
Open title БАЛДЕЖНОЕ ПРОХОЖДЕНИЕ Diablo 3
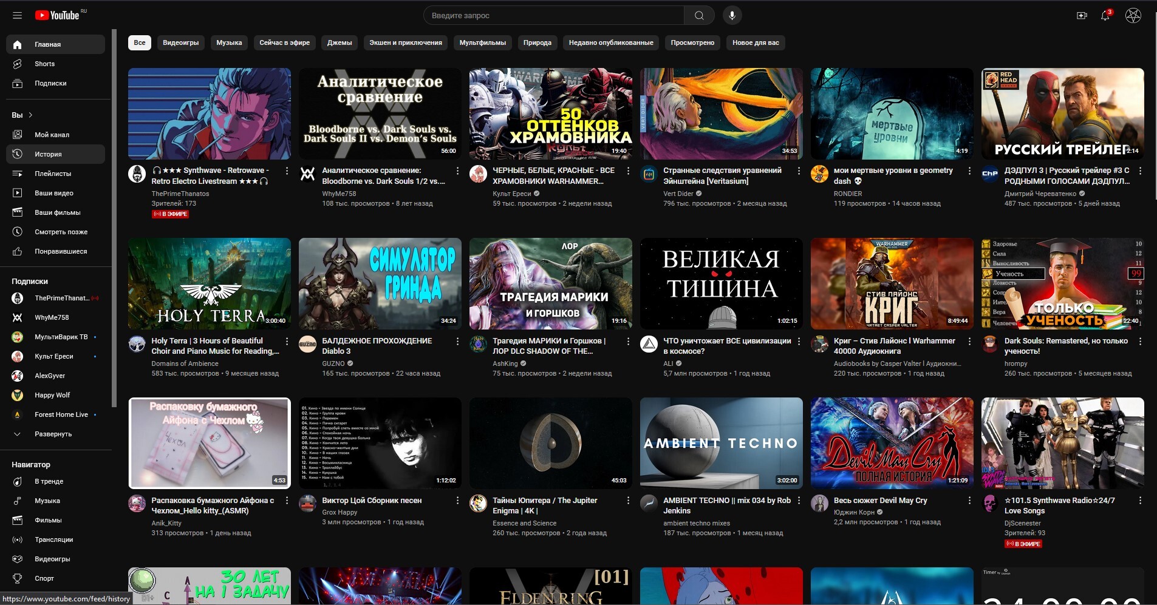pos(377,346)
